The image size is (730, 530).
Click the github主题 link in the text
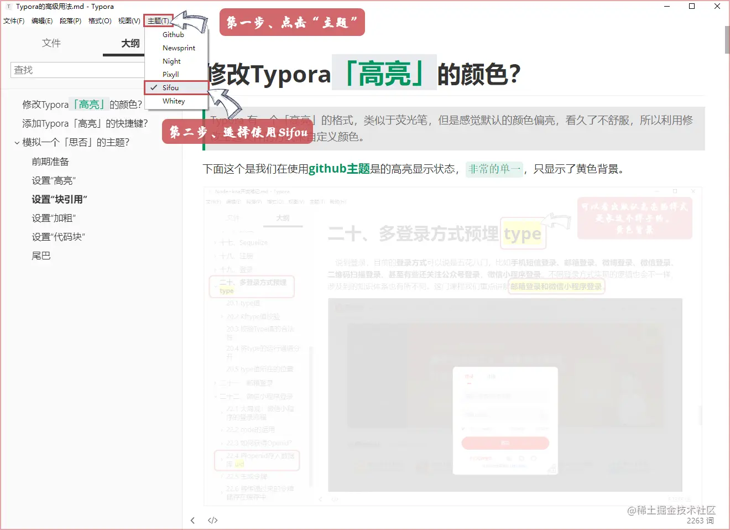(337, 169)
